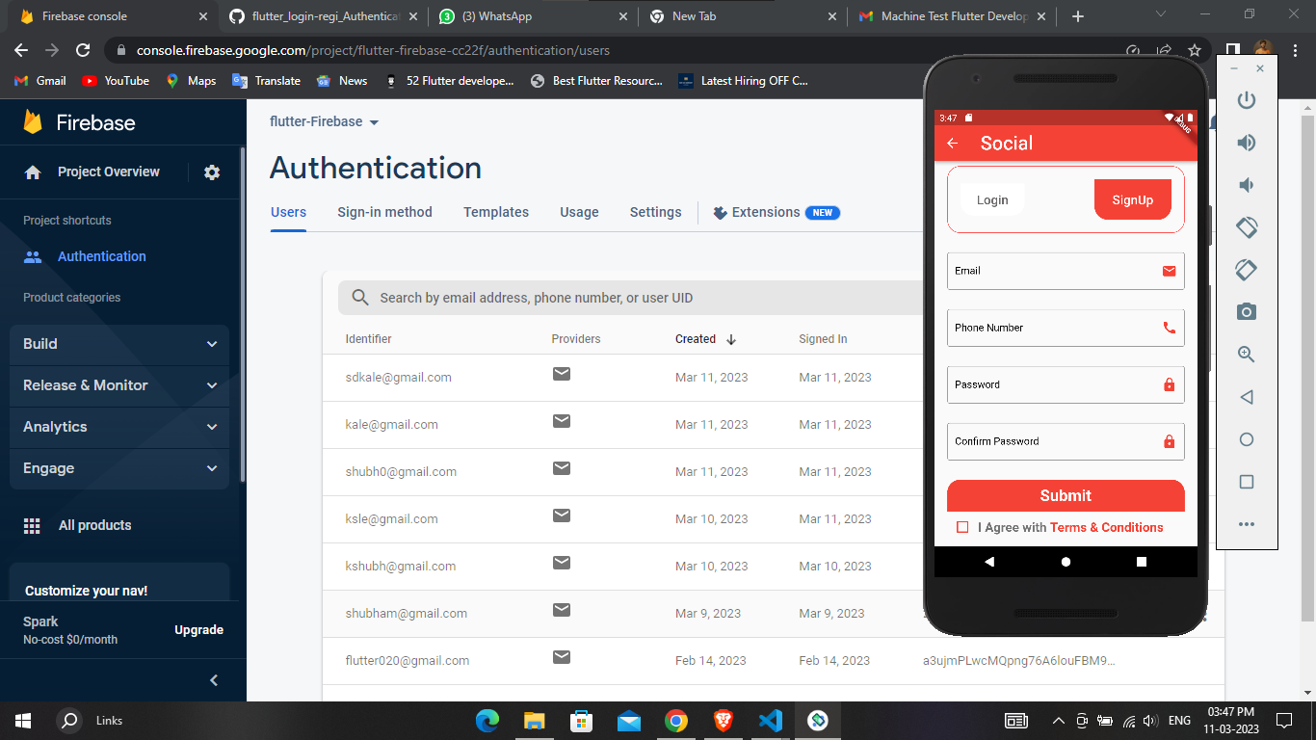Open Visual Studio Code from the taskbar
1316x740 pixels.
770,720
